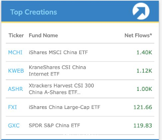The width and height of the screenshot is (162, 140).
Task: Click the arrow icon in Top Creations header
Action: tap(141, 11)
